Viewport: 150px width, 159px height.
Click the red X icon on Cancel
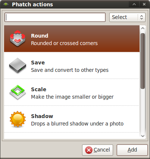[89, 150]
